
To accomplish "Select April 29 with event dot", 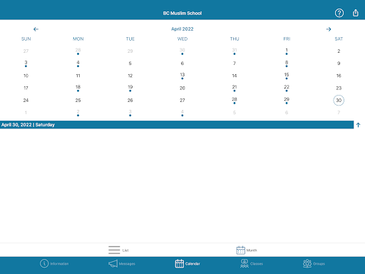I will (x=287, y=101).
